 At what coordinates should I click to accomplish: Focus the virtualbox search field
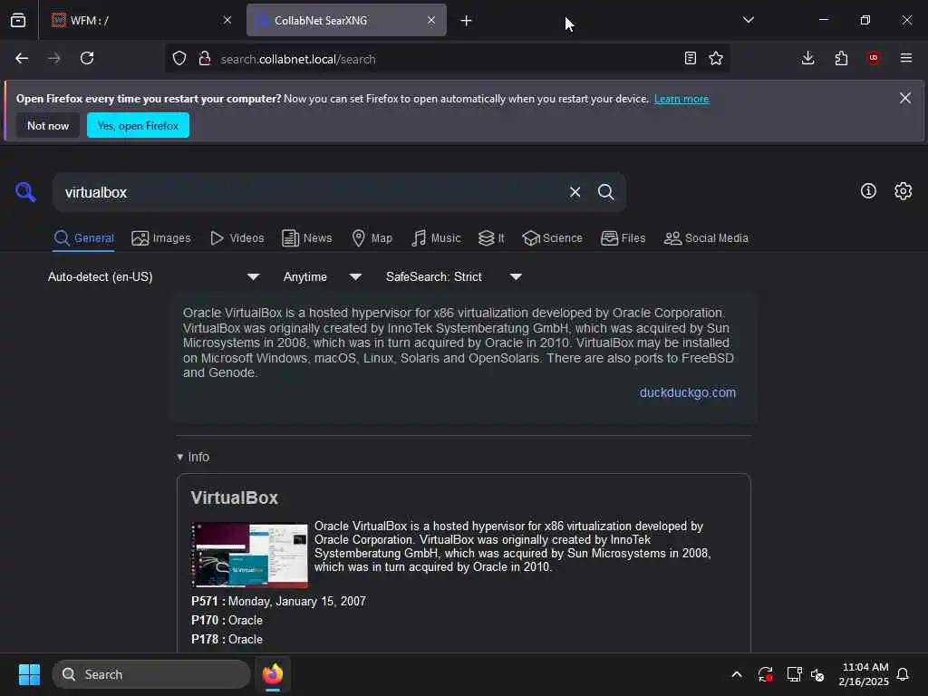308,192
